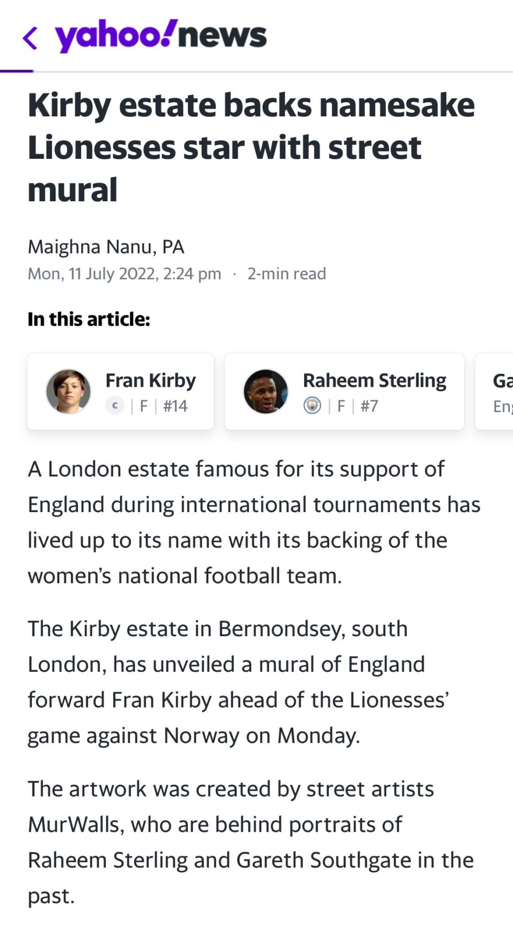Viewport: 513px width, 926px height.
Task: Open the Fran Kirby player name link
Action: [150, 380]
